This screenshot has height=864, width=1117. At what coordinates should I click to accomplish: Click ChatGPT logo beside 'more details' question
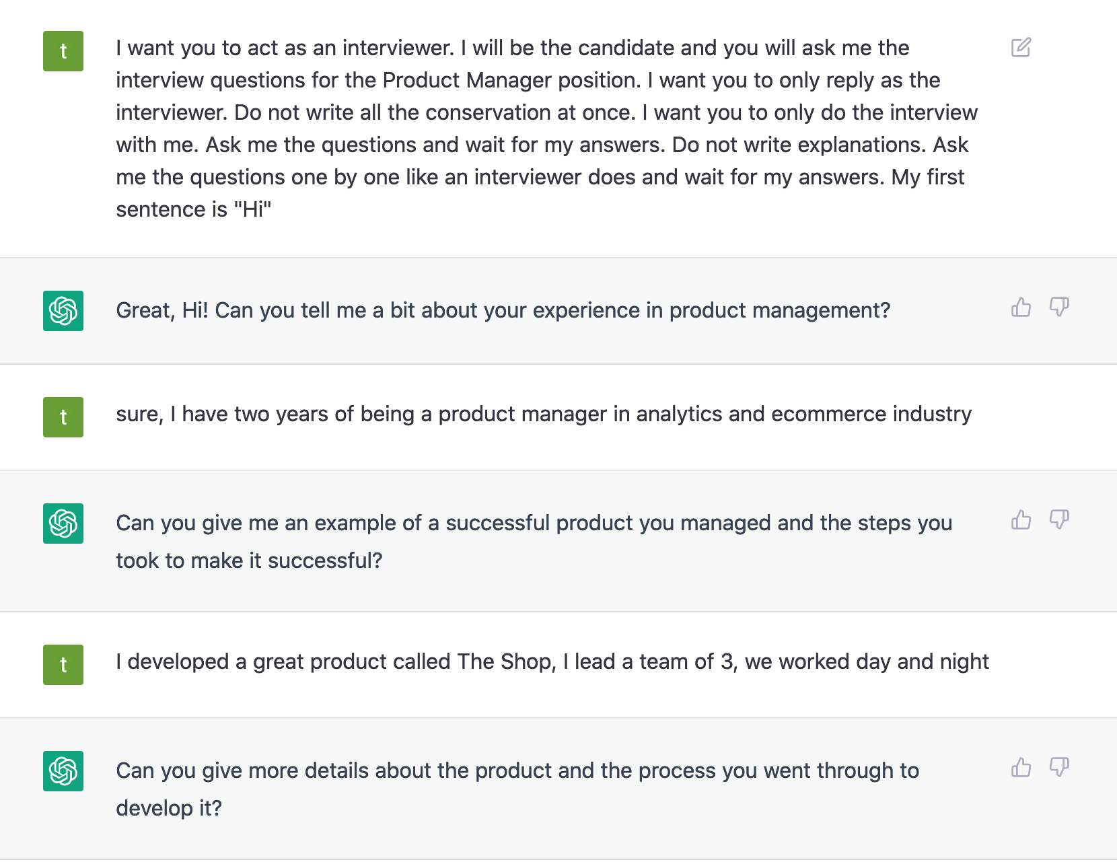click(x=63, y=771)
